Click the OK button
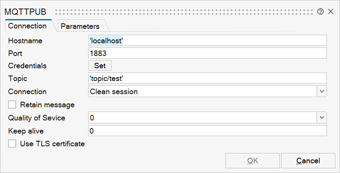 pos(253,161)
